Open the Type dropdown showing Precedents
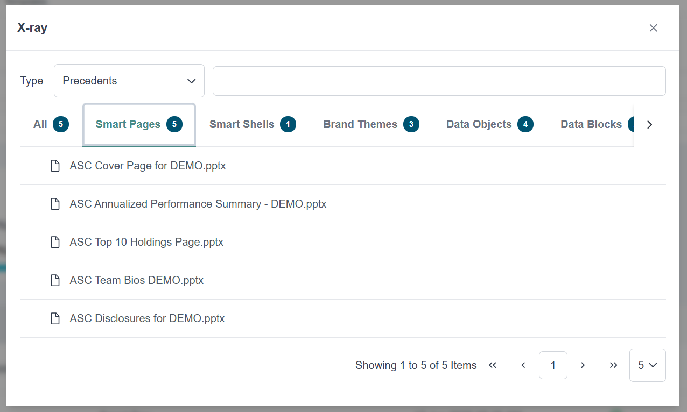Image resolution: width=687 pixels, height=412 pixels. [129, 81]
